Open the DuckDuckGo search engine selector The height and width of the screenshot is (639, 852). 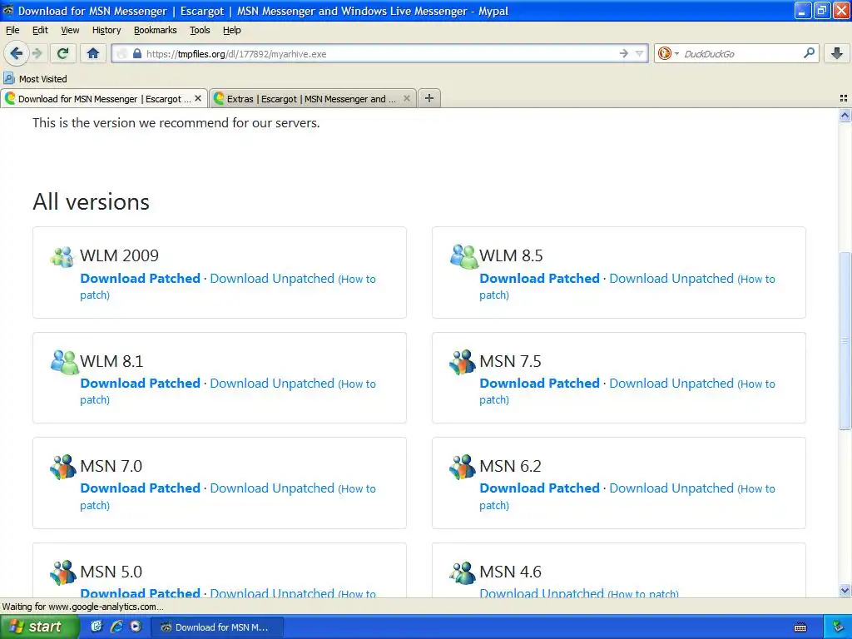point(668,53)
